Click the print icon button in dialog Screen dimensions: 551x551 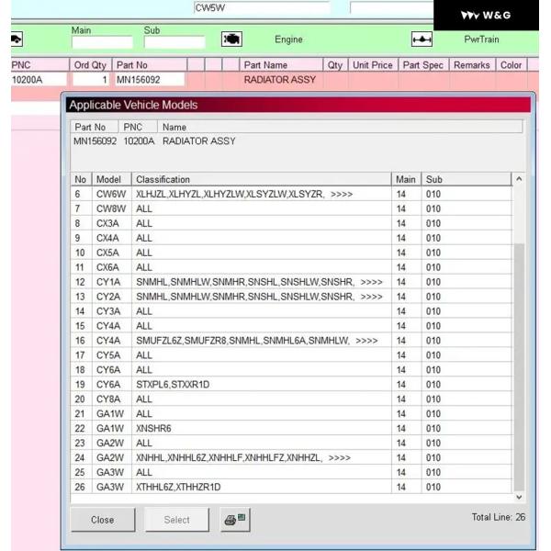point(235,519)
